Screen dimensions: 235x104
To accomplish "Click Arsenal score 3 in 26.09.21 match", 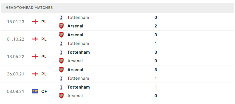I will [x=156, y=70].
